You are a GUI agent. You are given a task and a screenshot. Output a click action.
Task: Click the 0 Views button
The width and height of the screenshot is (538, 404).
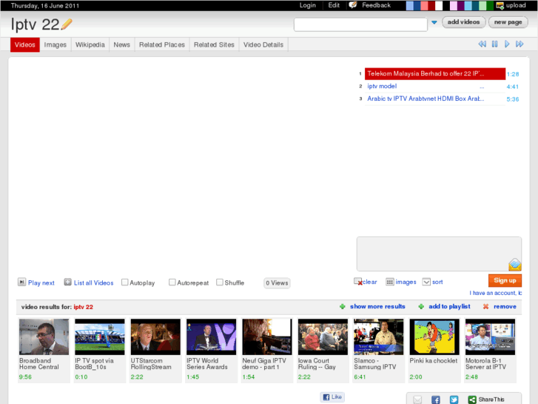[x=277, y=283]
